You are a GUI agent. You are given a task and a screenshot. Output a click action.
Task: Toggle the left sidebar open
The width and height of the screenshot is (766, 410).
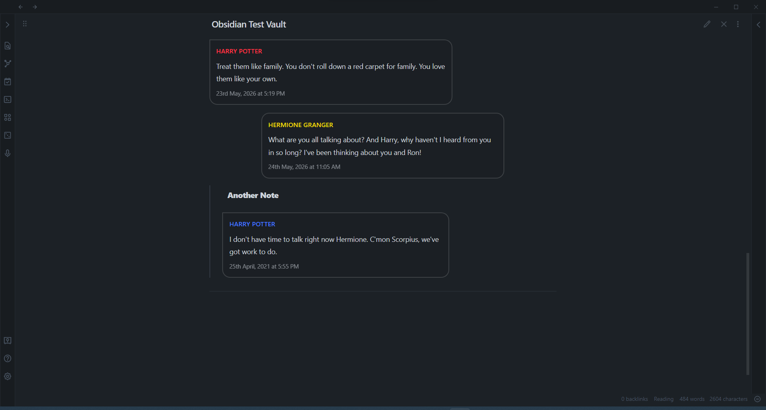point(8,24)
